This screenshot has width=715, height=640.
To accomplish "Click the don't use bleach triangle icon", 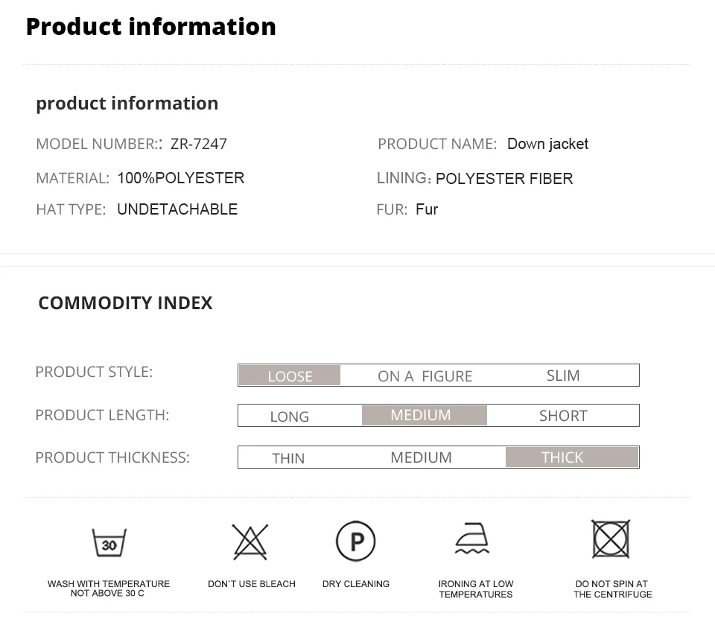I will pos(250,542).
